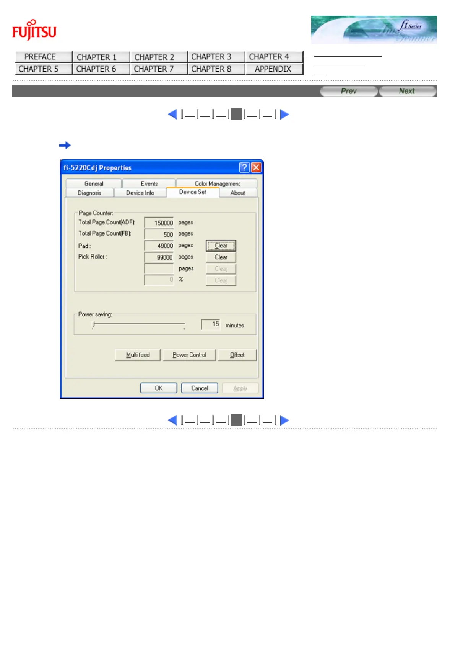Click the greyed-out Apply button

tap(240, 388)
